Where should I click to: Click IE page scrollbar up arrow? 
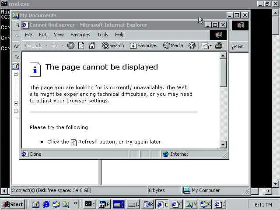(223, 56)
